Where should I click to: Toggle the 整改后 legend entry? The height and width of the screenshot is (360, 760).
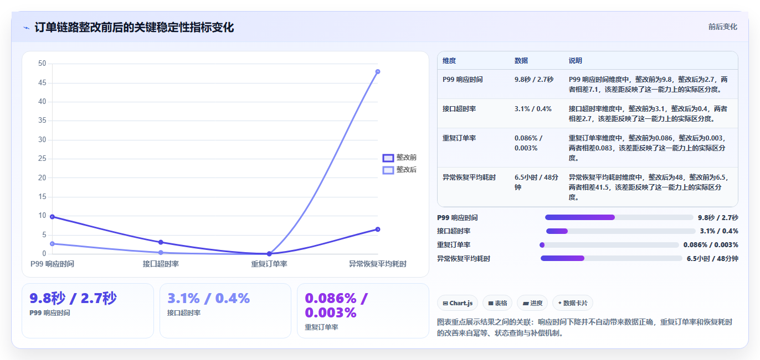pyautogui.click(x=399, y=170)
